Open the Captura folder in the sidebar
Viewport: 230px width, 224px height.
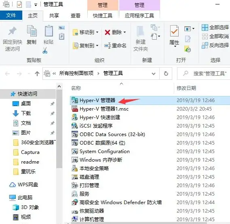30,152
